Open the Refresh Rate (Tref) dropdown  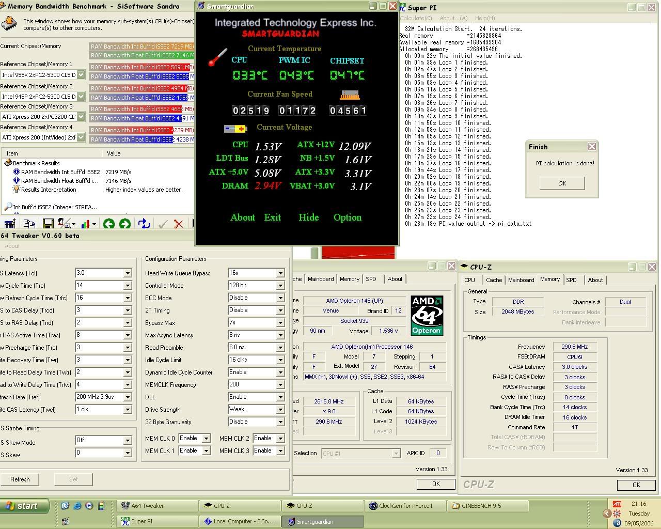pos(128,397)
